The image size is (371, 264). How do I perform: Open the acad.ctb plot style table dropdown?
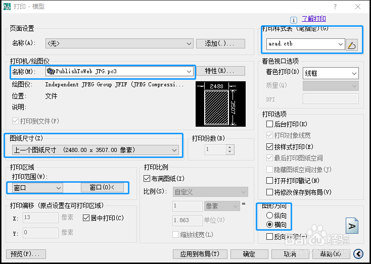[305, 44]
